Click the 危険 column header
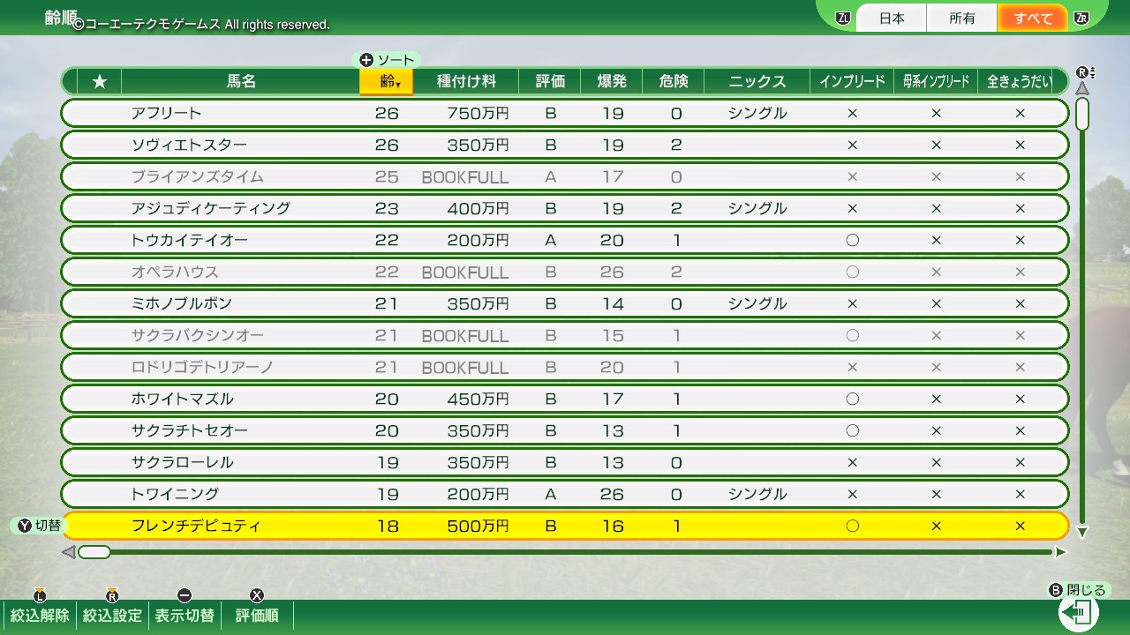 point(674,81)
